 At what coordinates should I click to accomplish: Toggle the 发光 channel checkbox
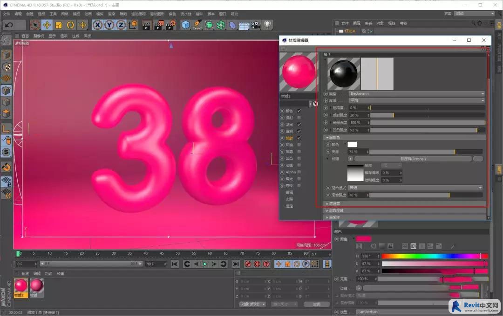(299, 124)
